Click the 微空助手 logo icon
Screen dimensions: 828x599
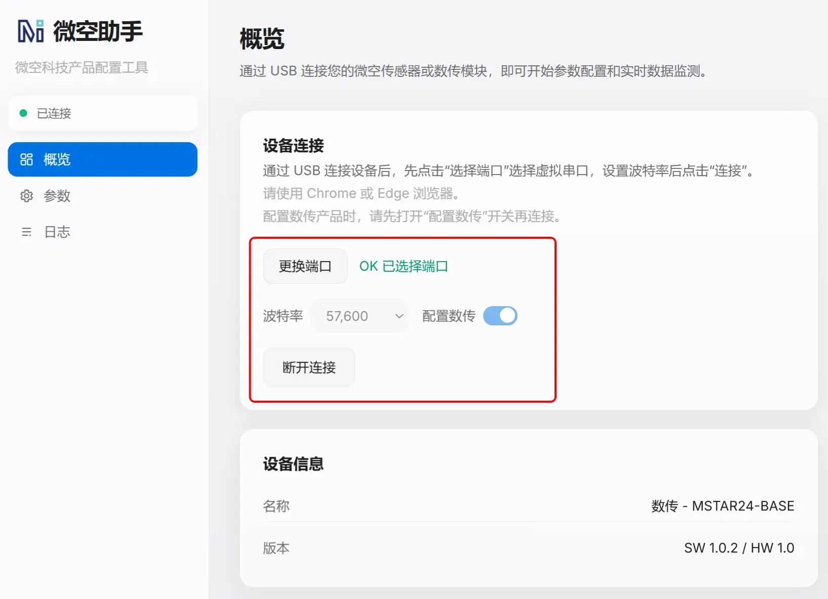(31, 31)
